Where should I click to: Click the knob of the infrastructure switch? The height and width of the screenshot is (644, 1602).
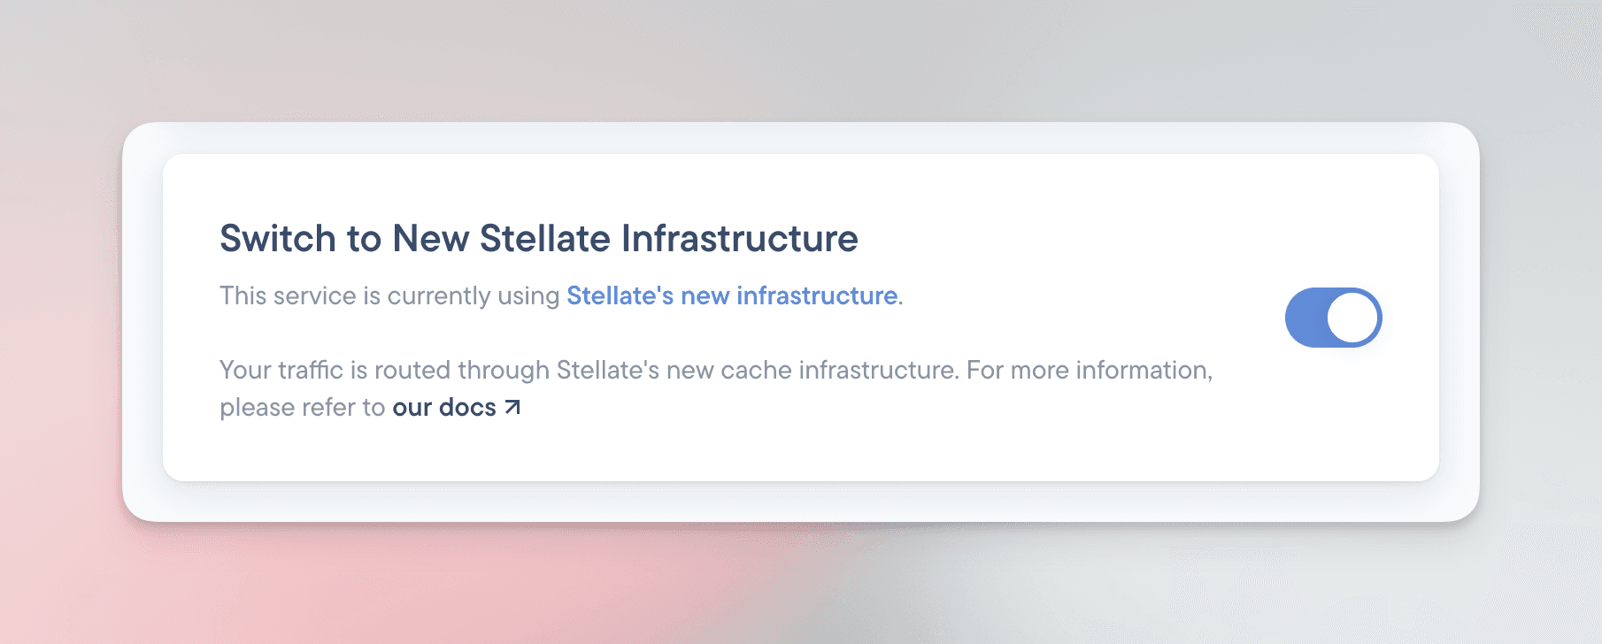click(x=1352, y=316)
